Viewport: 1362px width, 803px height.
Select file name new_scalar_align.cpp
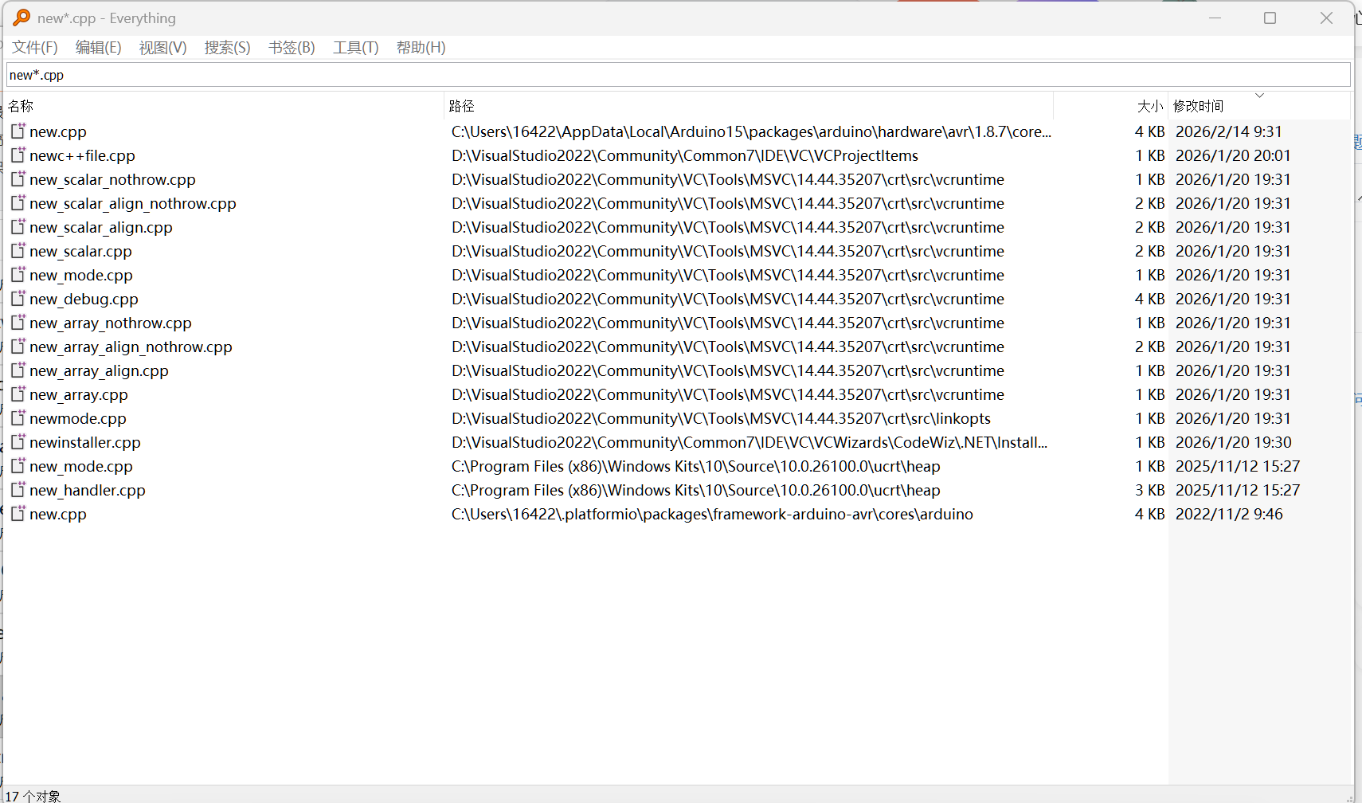pos(101,227)
